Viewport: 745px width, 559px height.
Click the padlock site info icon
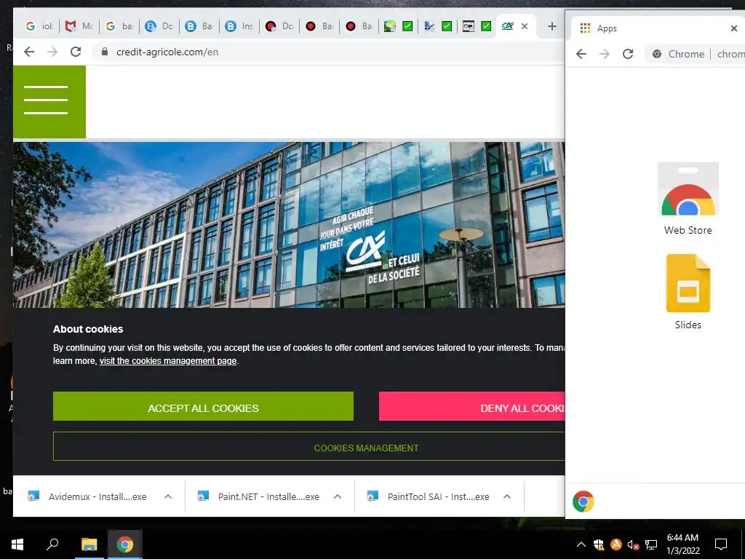[105, 52]
